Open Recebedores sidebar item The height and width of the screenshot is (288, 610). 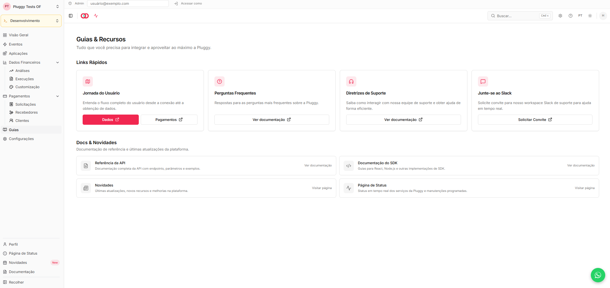pos(34,112)
